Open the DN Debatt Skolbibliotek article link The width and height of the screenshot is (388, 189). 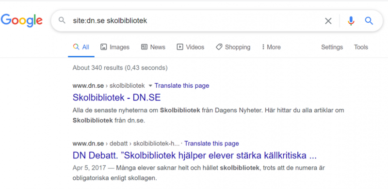(194, 156)
